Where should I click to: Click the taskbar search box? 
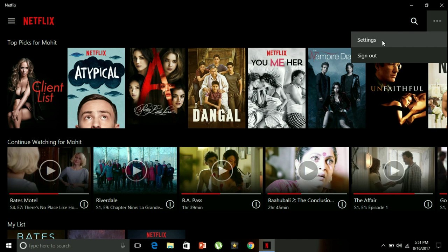(73, 246)
